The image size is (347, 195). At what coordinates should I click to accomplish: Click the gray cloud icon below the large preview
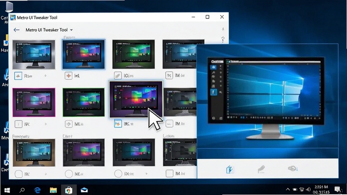[x=292, y=169]
